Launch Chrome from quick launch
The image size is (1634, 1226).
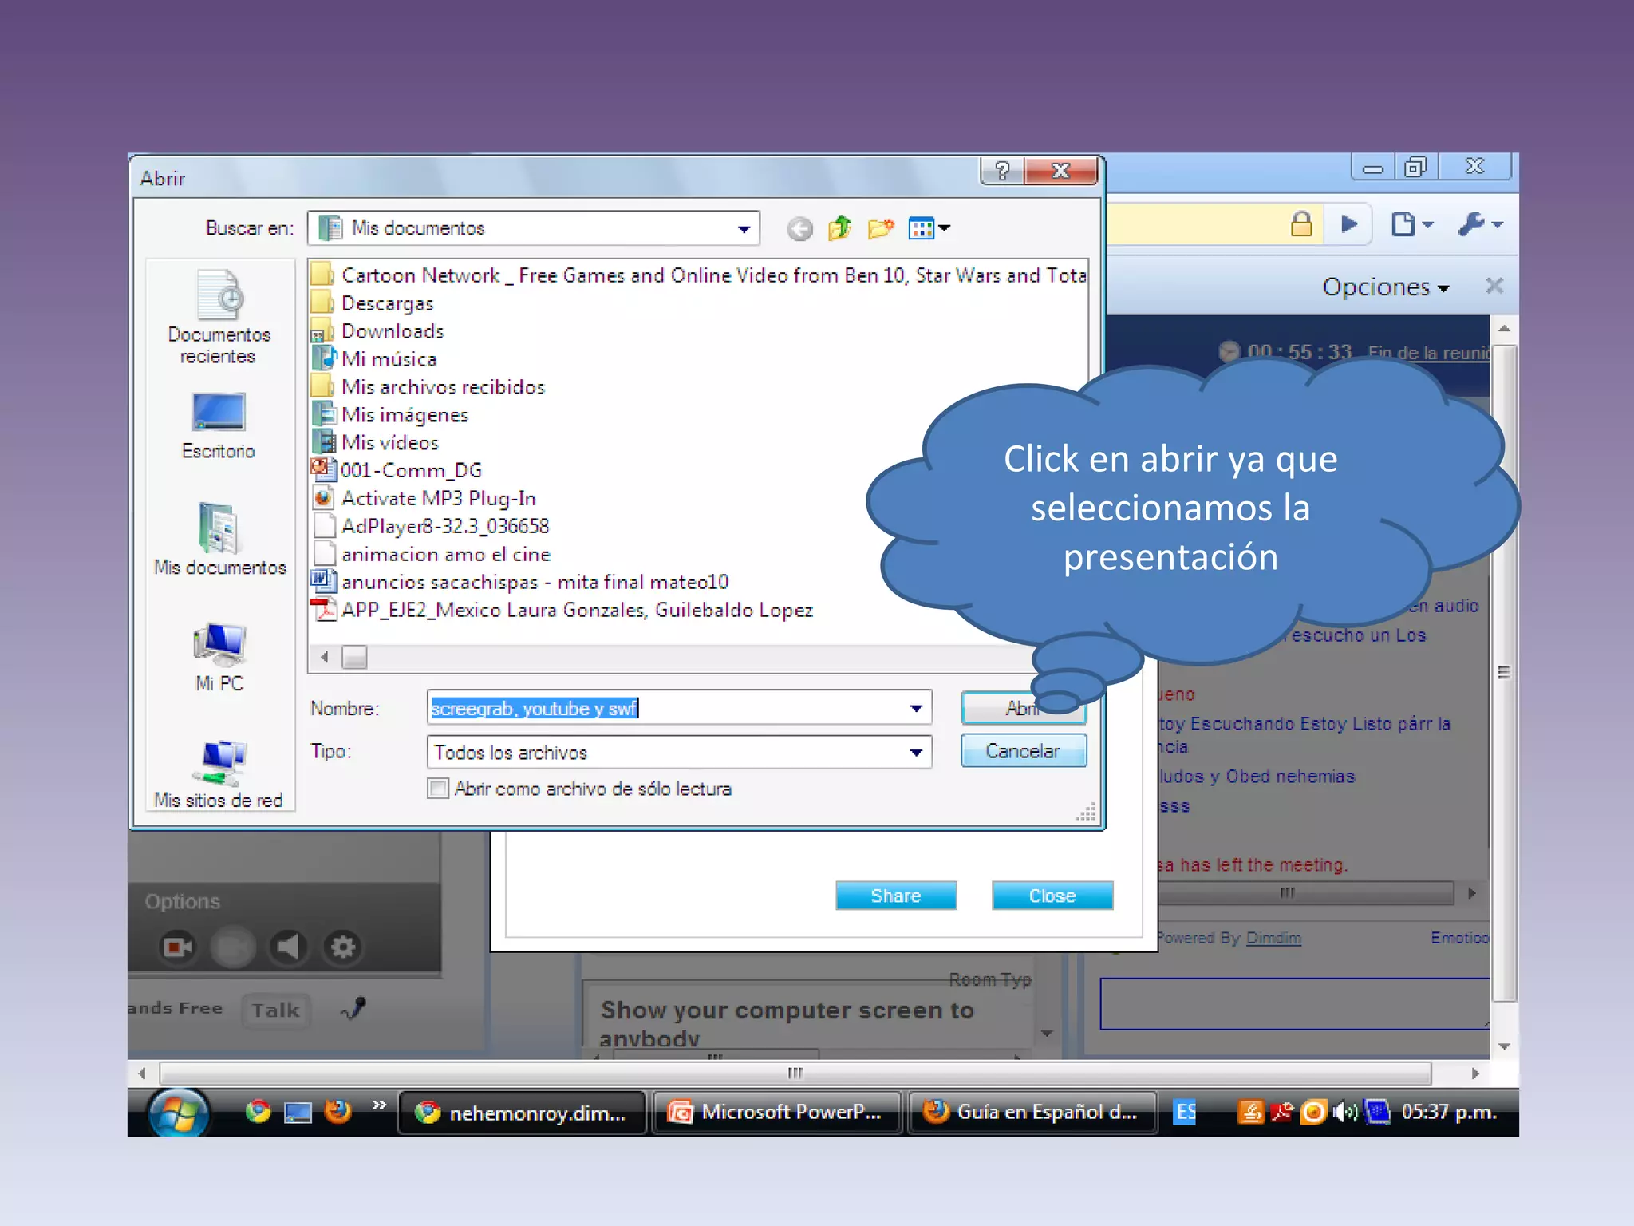point(258,1112)
